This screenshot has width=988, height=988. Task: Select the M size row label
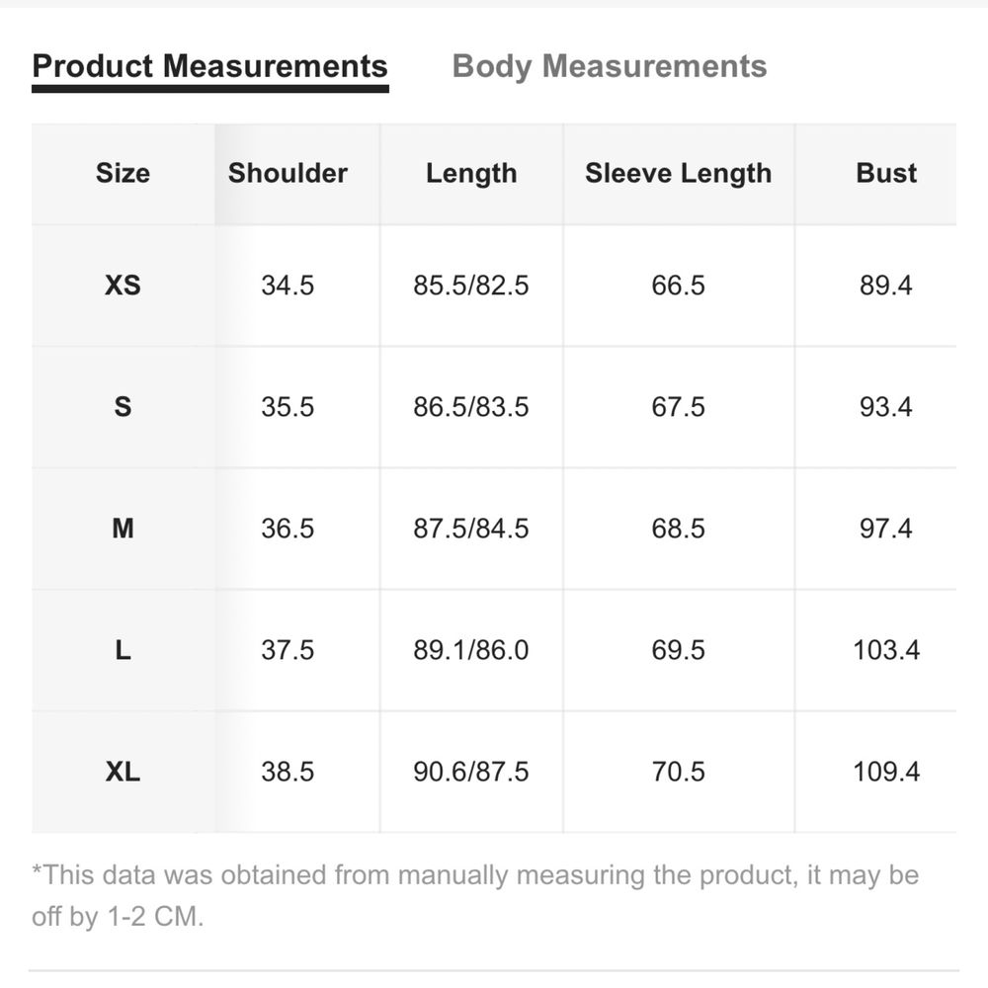(x=123, y=529)
